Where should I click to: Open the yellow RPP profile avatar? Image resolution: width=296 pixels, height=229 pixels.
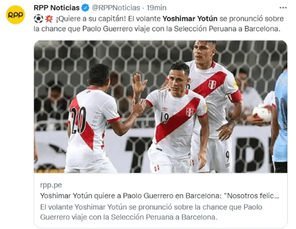(x=15, y=15)
